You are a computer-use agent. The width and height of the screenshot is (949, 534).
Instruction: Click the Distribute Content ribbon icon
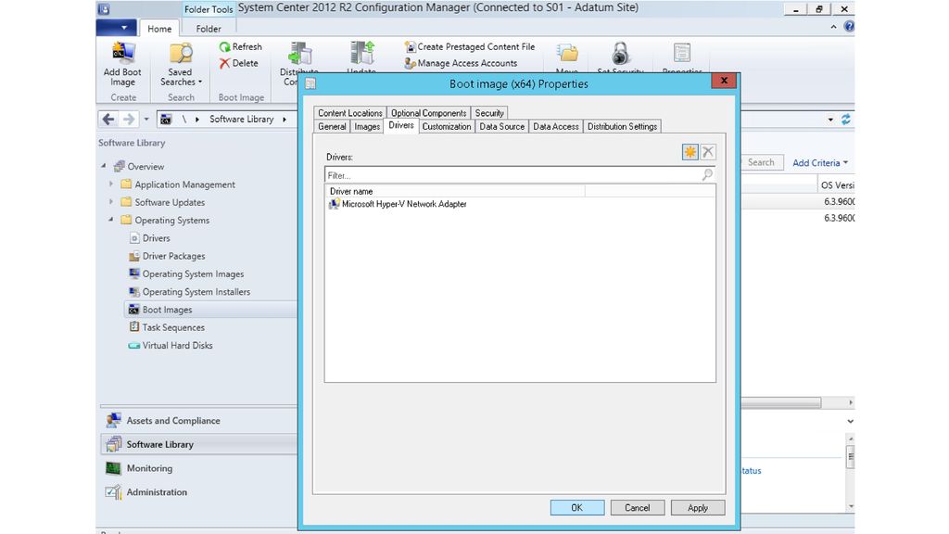coord(299,53)
